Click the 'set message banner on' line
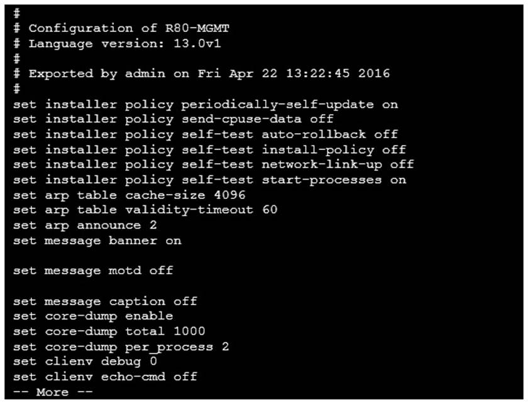Viewport: 528px width, 403px height. click(x=97, y=240)
